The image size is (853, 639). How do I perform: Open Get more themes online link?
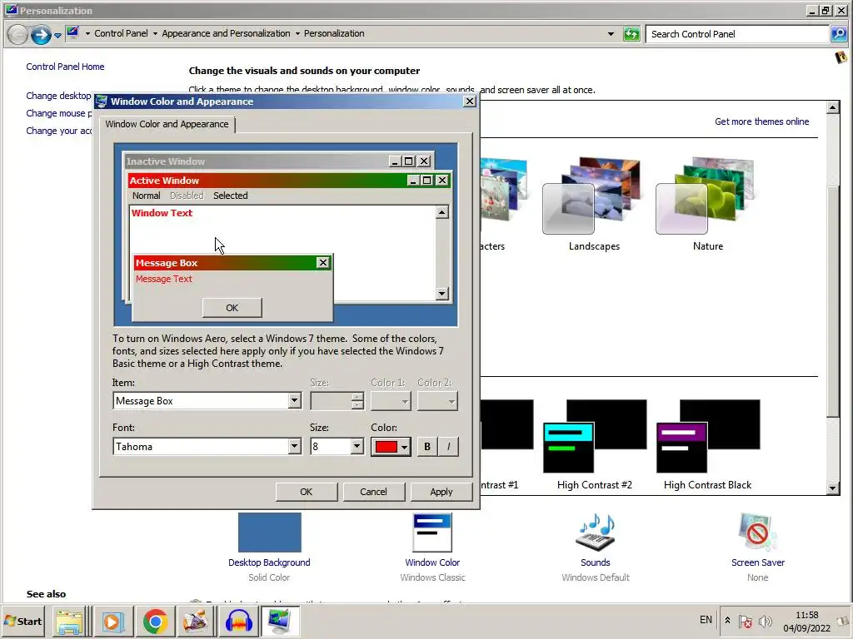click(761, 121)
